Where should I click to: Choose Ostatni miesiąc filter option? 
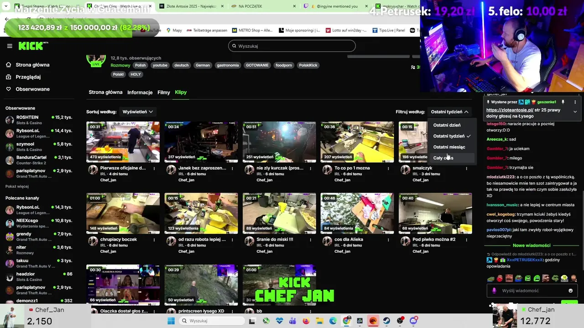pos(449,147)
